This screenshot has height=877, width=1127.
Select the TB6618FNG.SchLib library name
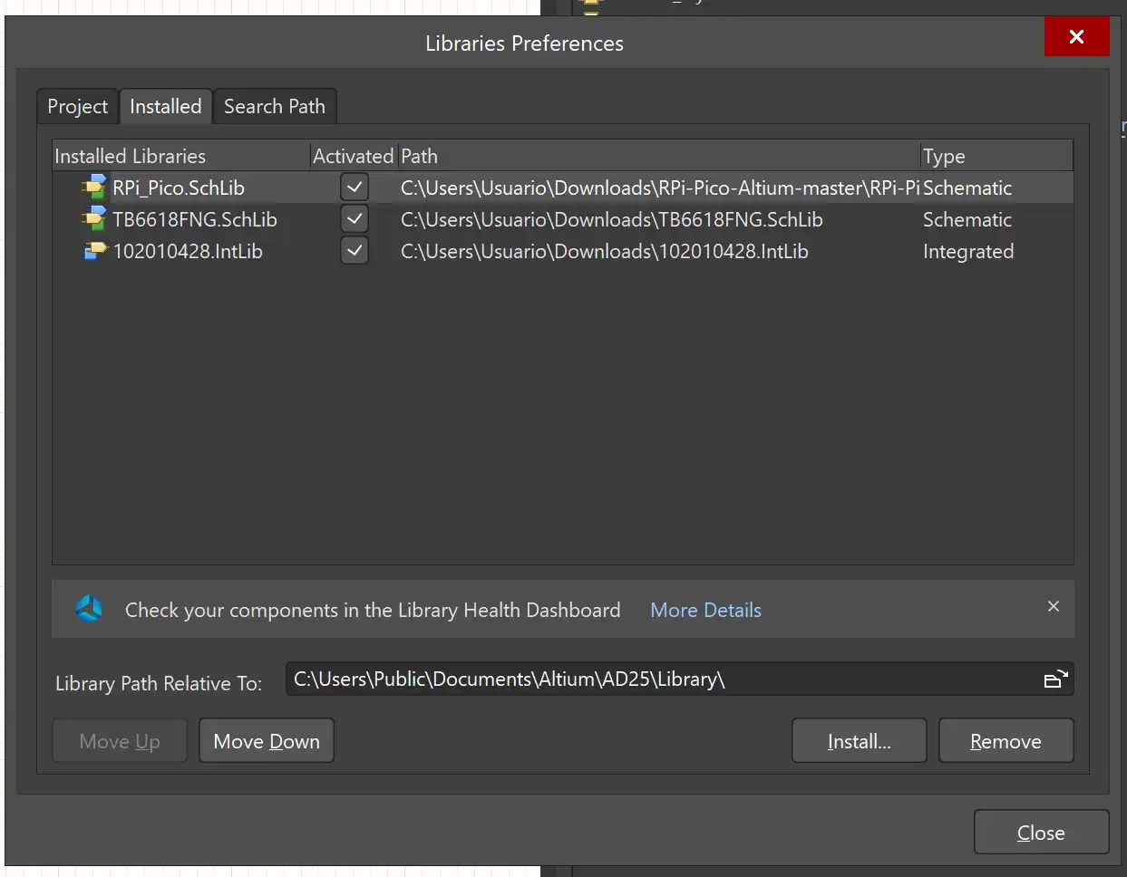click(195, 219)
